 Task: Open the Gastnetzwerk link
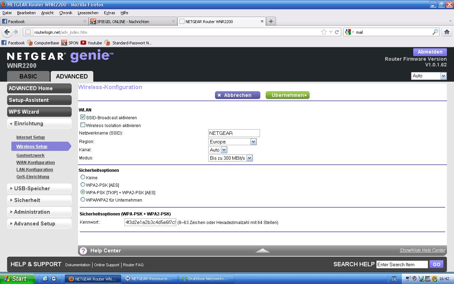(x=31, y=155)
